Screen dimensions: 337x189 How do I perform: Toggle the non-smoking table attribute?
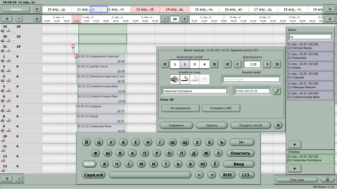(194, 79)
